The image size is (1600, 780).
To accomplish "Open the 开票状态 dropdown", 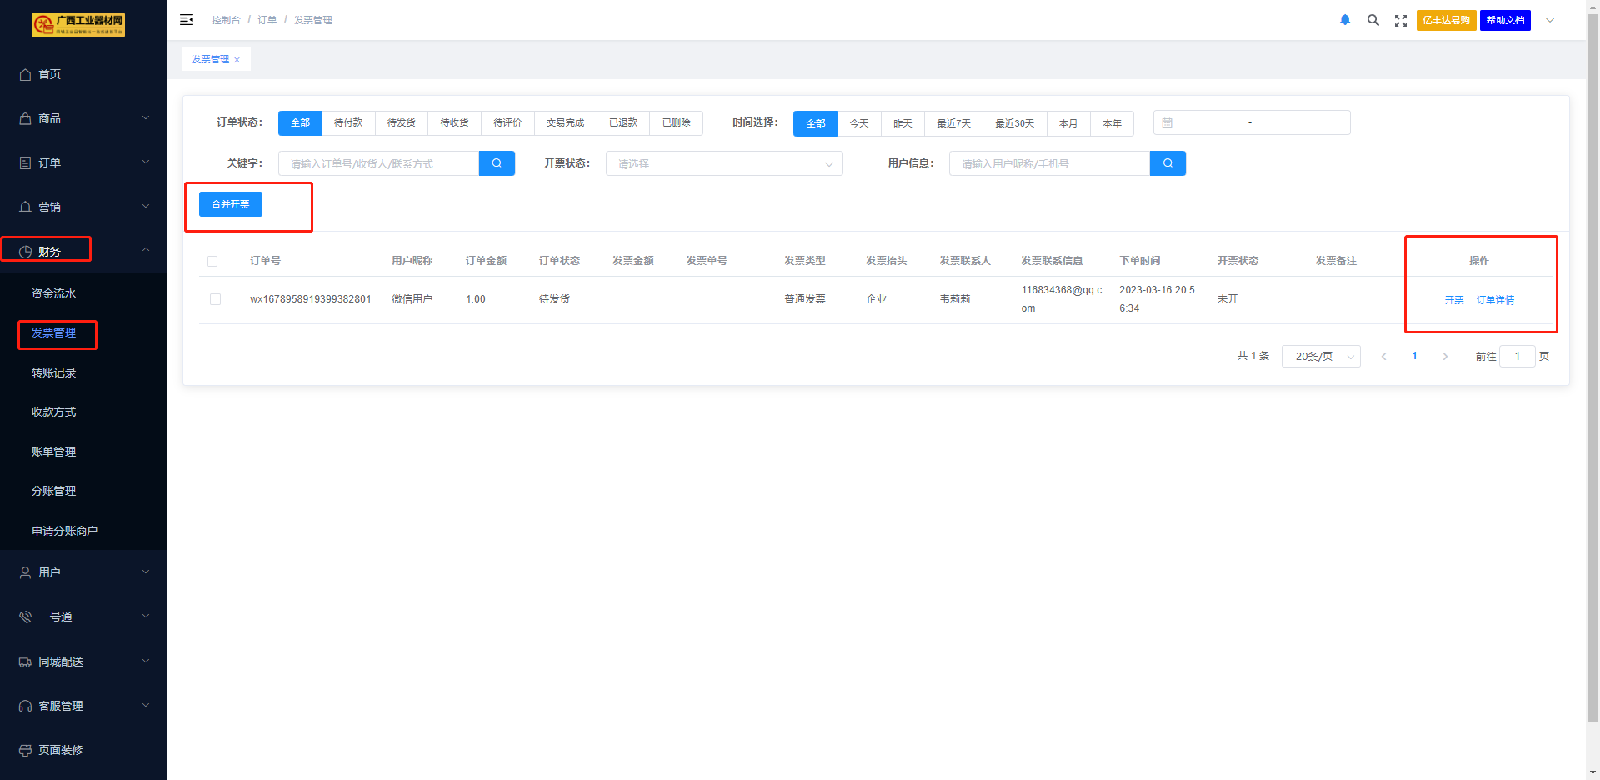I will [723, 163].
